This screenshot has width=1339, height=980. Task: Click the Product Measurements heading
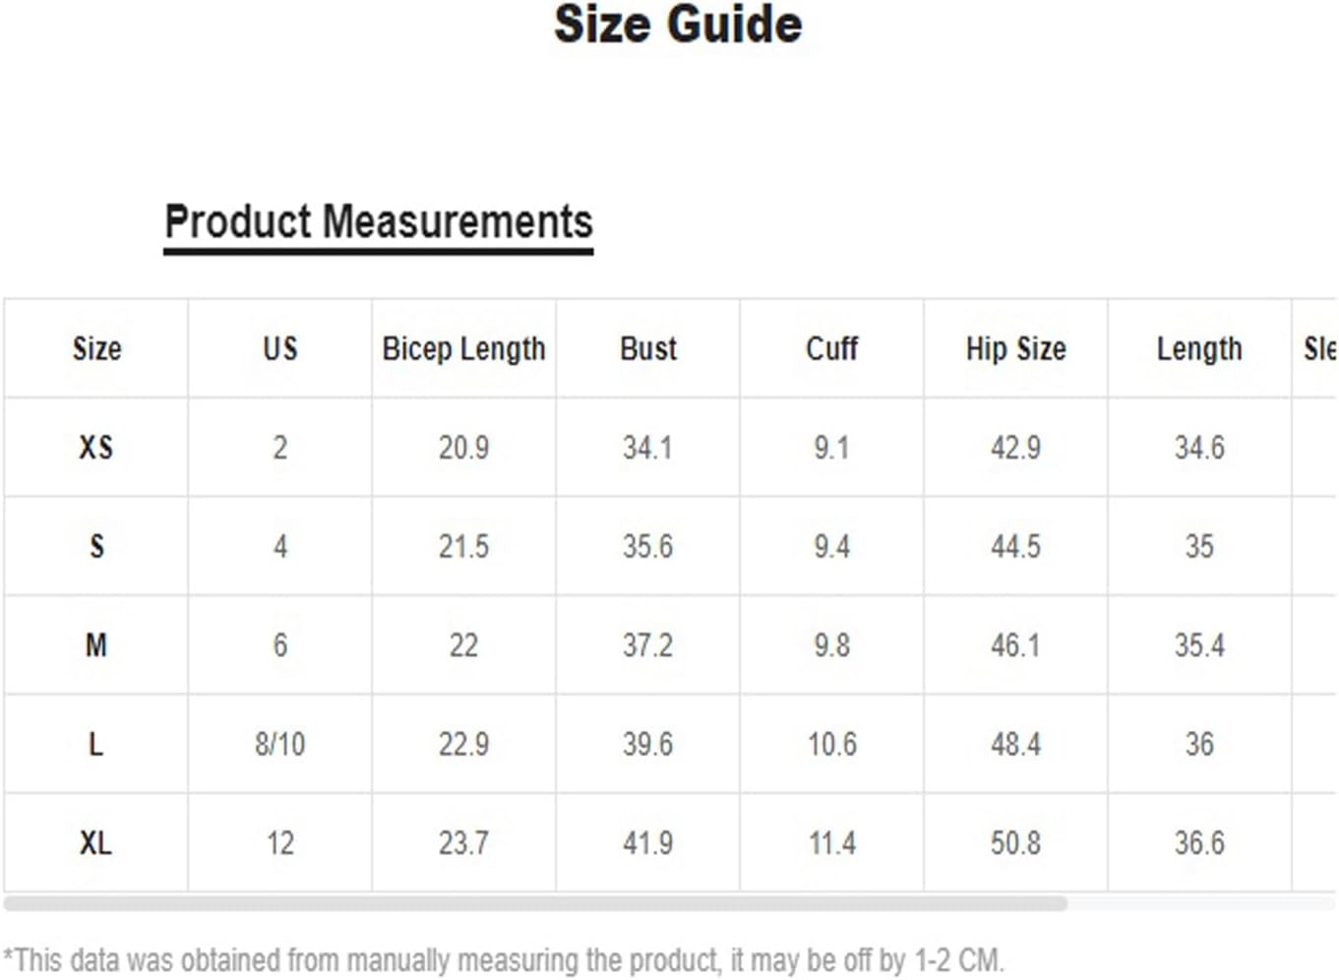coord(379,222)
